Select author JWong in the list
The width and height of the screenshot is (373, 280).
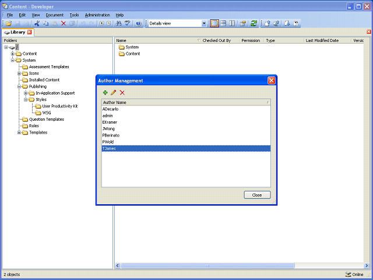[x=186, y=129]
